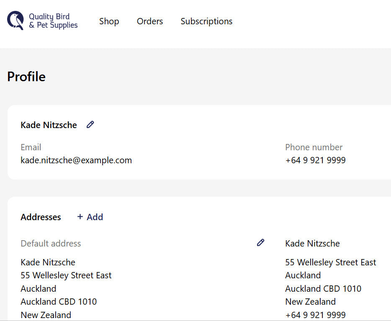
Task: Click New Zealand in the default address
Action: [x=46, y=315]
